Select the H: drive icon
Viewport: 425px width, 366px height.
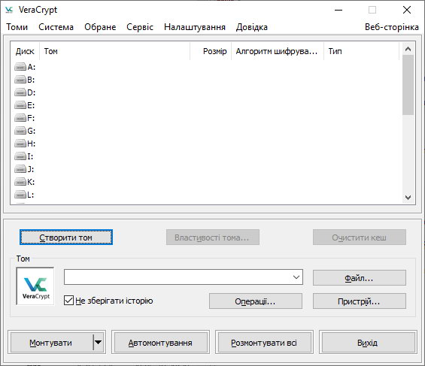[20, 144]
